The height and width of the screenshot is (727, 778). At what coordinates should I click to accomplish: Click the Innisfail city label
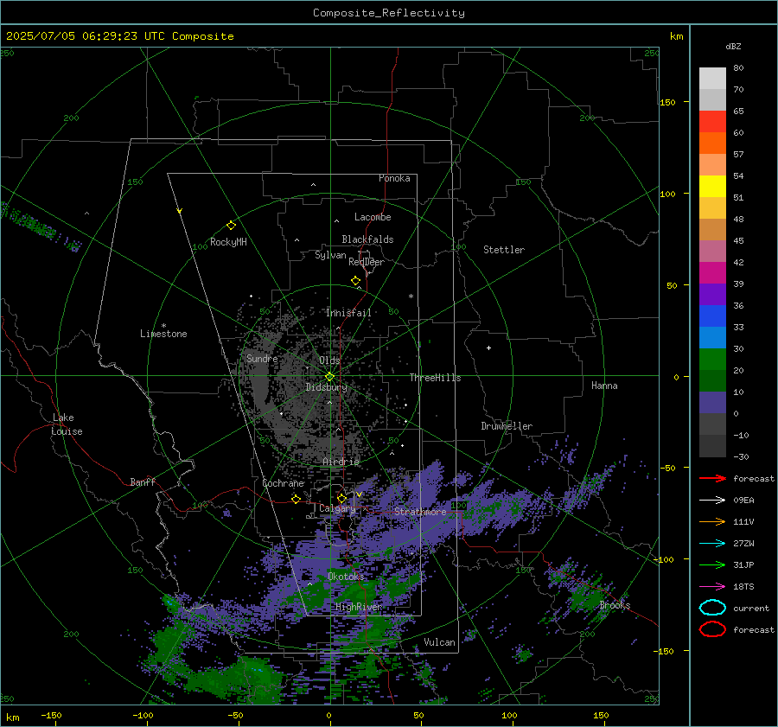click(x=348, y=313)
